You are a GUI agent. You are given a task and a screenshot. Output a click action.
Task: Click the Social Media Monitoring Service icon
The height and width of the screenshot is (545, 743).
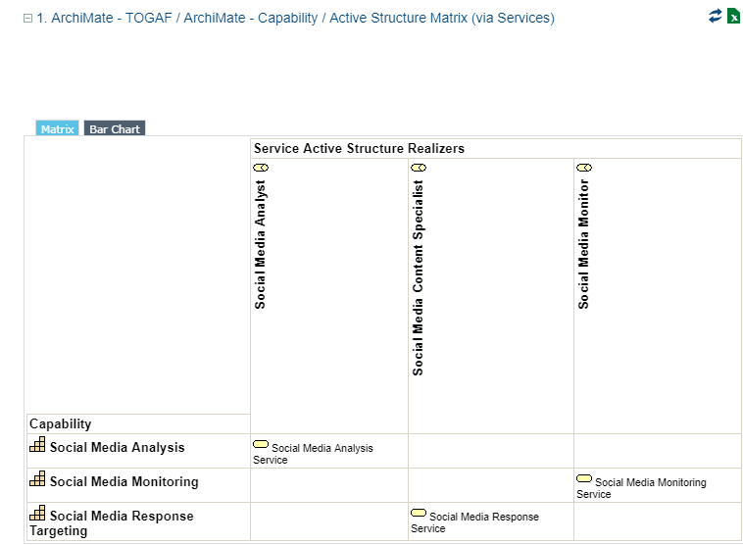click(584, 479)
